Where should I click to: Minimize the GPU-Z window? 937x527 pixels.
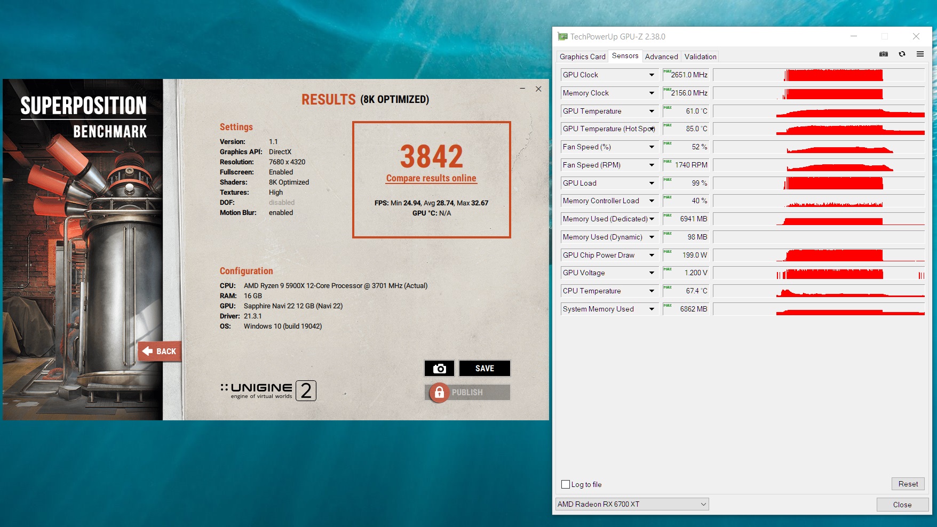pos(854,36)
